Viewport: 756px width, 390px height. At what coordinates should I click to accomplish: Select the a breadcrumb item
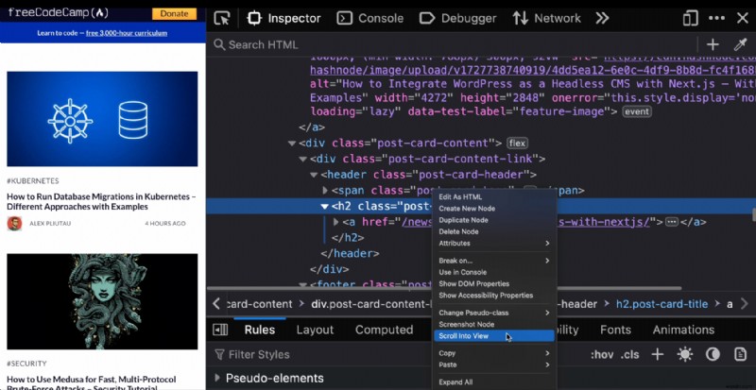click(x=730, y=304)
